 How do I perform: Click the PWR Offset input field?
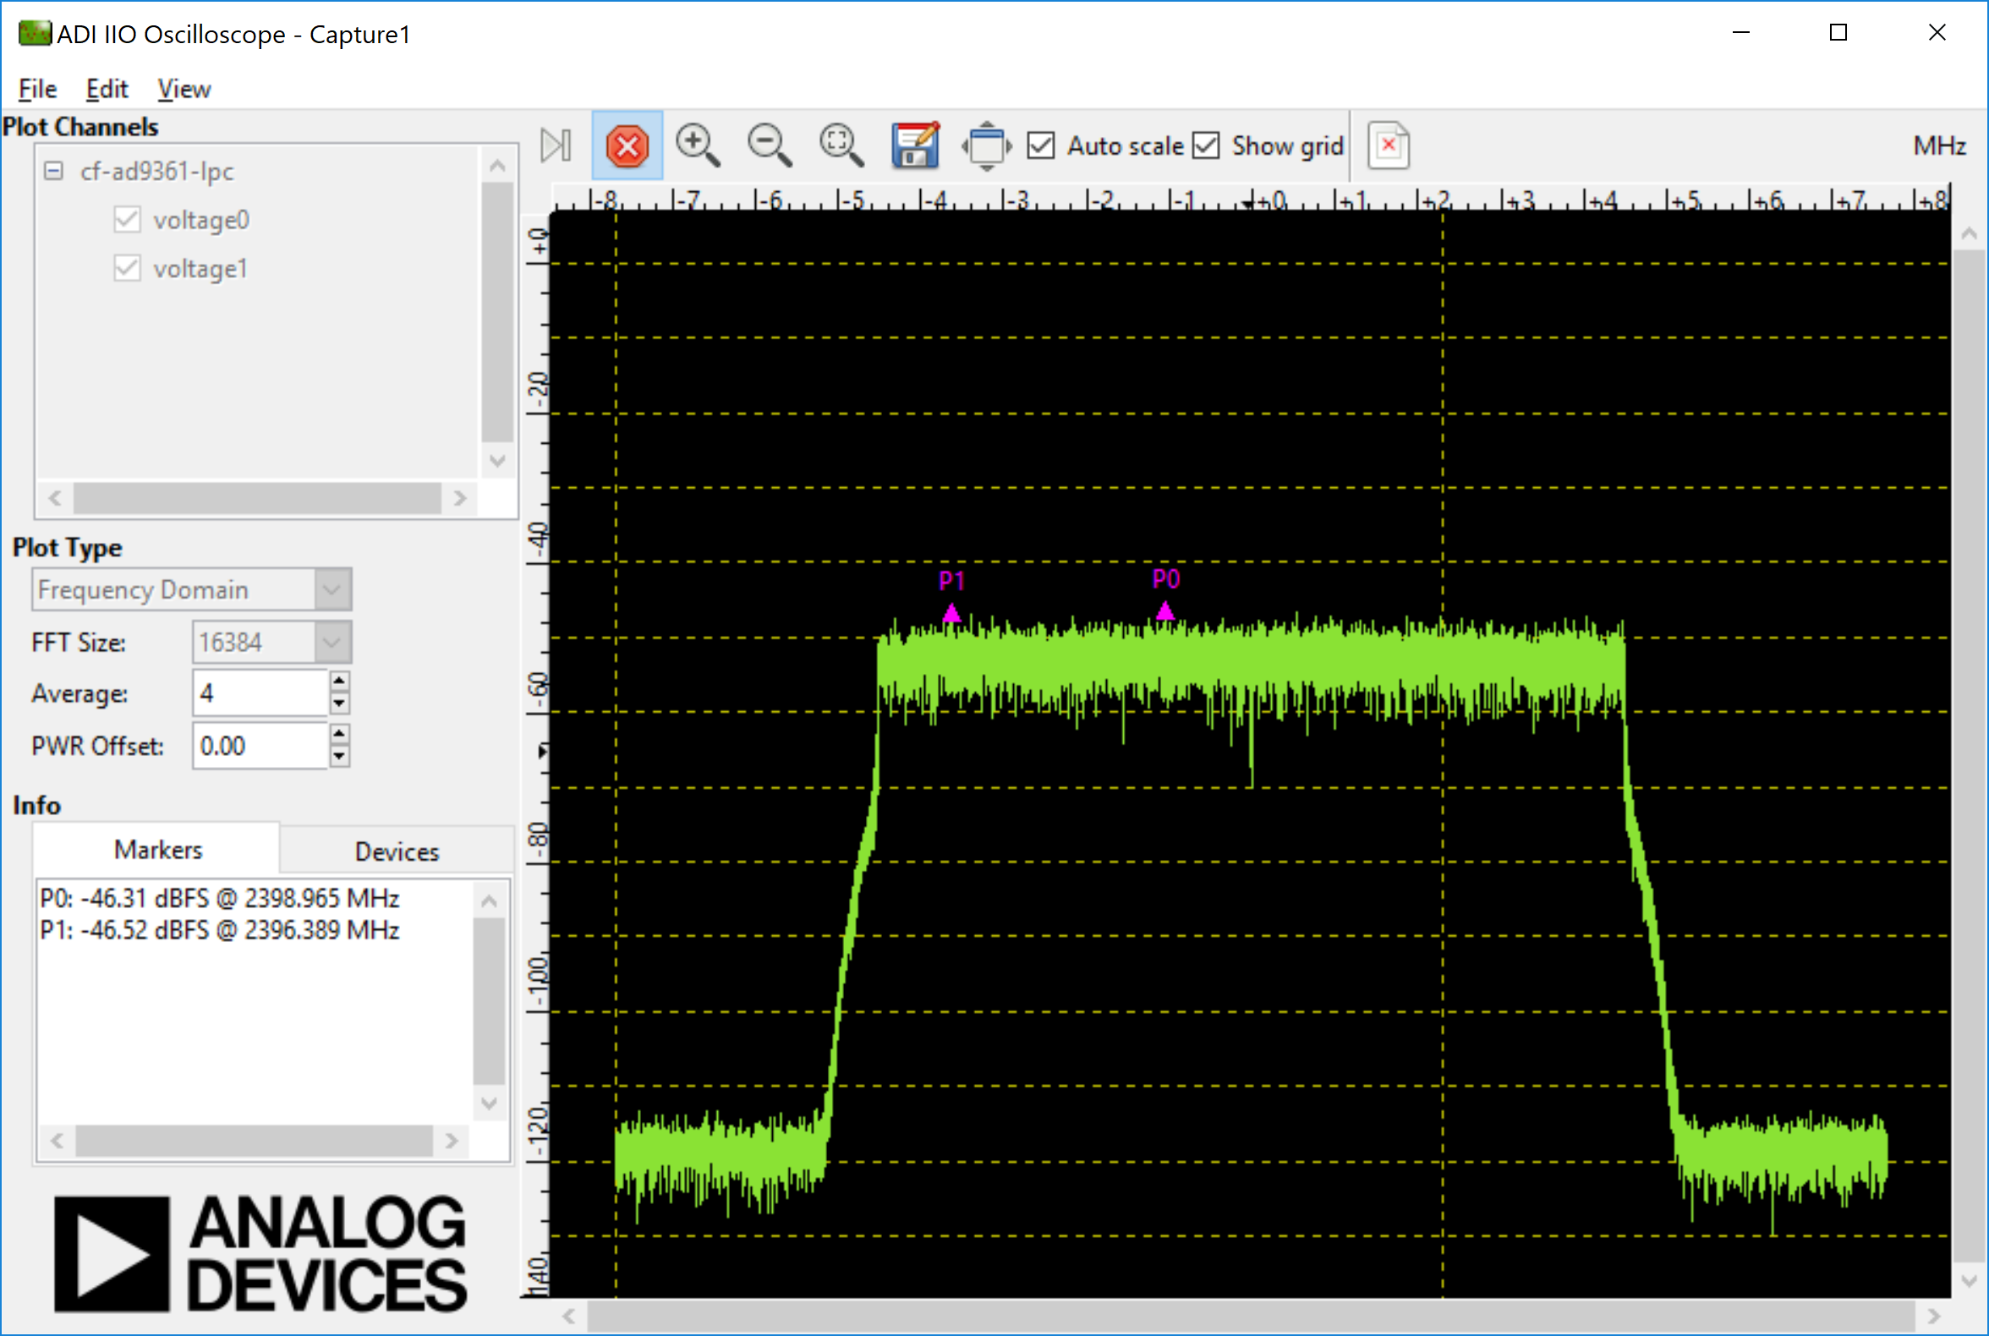(260, 747)
